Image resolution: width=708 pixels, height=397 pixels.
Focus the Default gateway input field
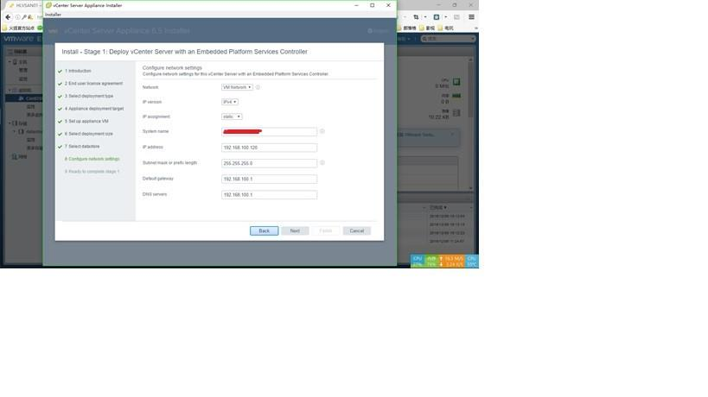pos(269,179)
